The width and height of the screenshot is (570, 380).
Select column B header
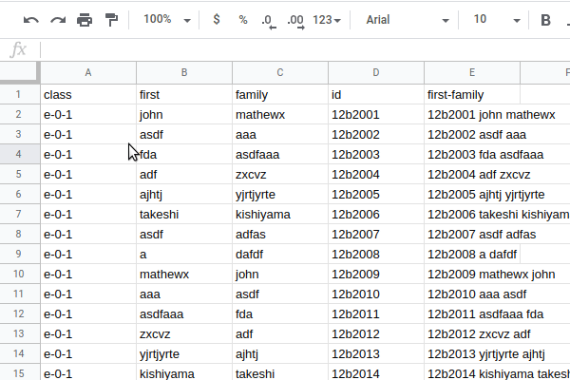(184, 73)
